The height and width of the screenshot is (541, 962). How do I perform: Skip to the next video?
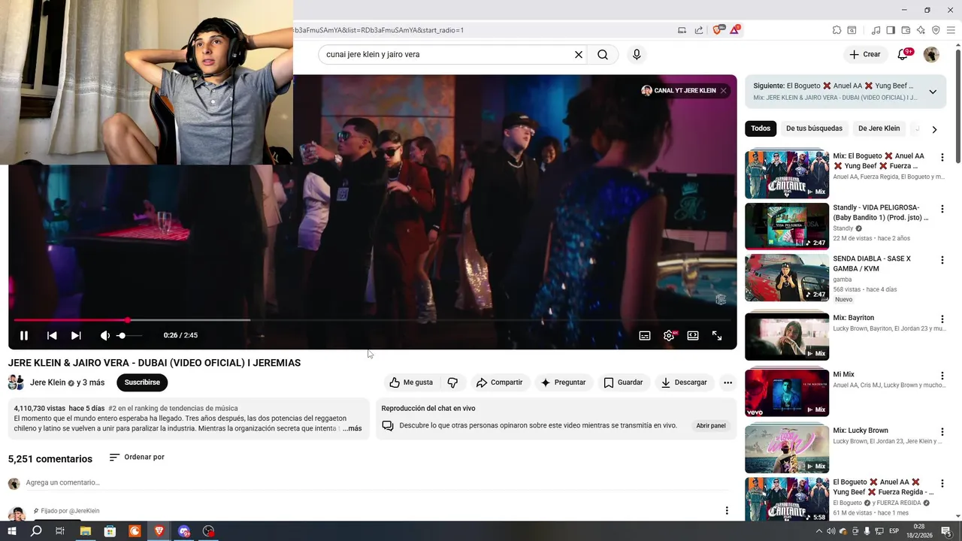pos(76,336)
